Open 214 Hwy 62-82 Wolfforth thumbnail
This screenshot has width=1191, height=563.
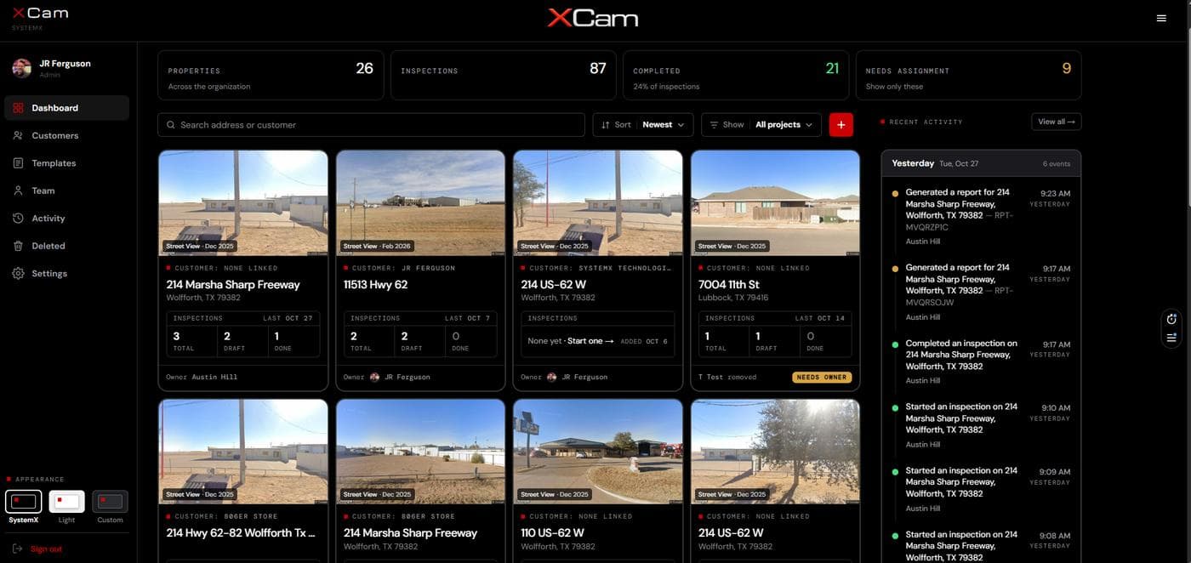(243, 452)
